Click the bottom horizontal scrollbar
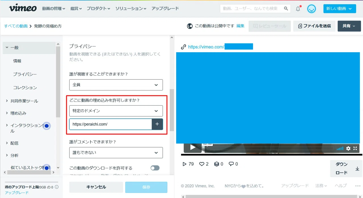 click(271, 196)
